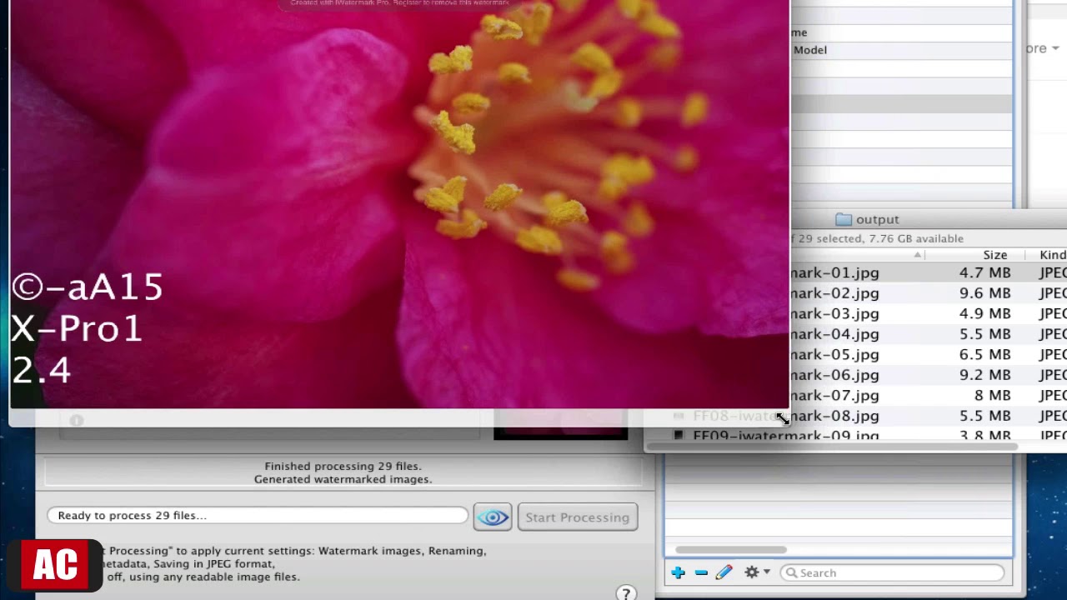The width and height of the screenshot is (1067, 600).
Task: Click the 'Finished processing 29 files' status text
Action: 343,466
